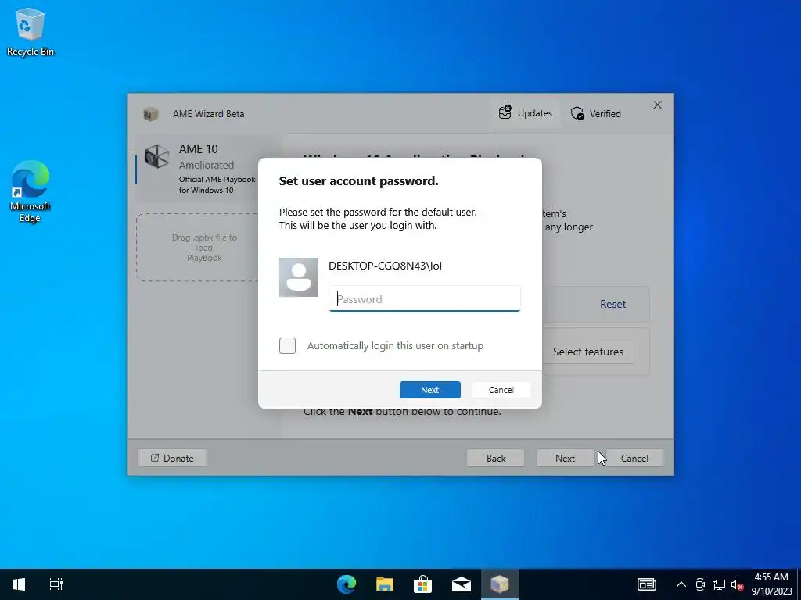The width and height of the screenshot is (801, 600).
Task: Open the Recycle Bin desktop icon
Action: pyautogui.click(x=31, y=32)
